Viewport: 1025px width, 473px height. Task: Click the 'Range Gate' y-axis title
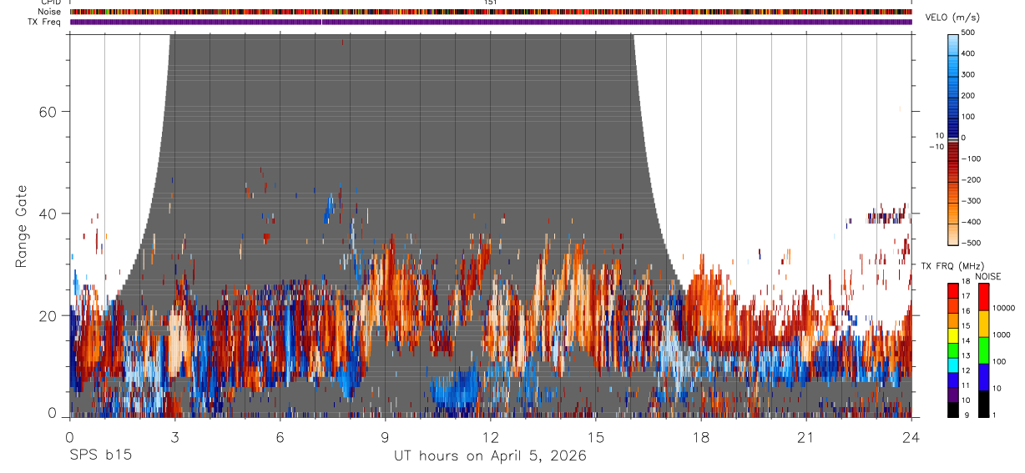pyautogui.click(x=21, y=225)
